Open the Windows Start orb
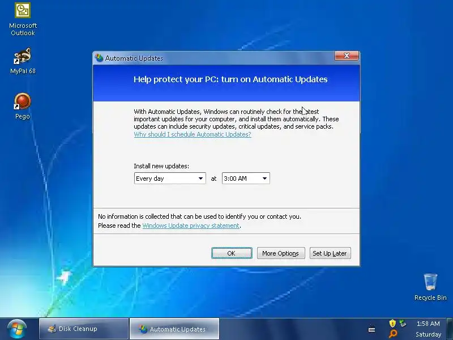453x340 pixels. click(x=17, y=329)
